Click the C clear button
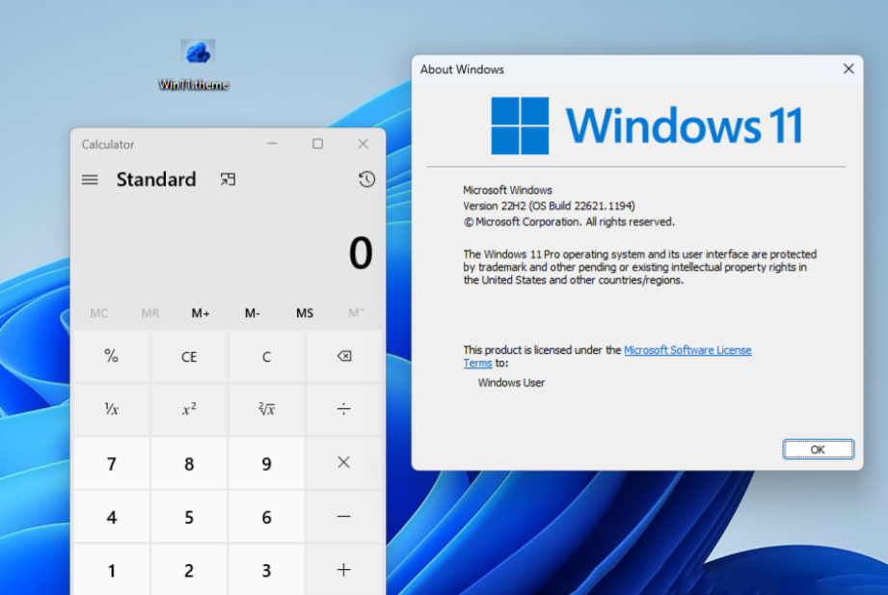This screenshot has height=595, width=888. (266, 357)
